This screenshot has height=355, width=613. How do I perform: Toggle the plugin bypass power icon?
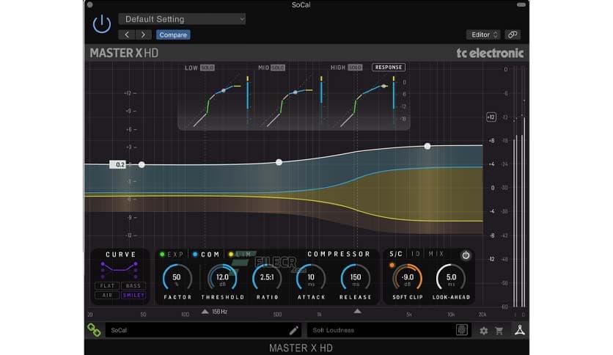click(102, 24)
